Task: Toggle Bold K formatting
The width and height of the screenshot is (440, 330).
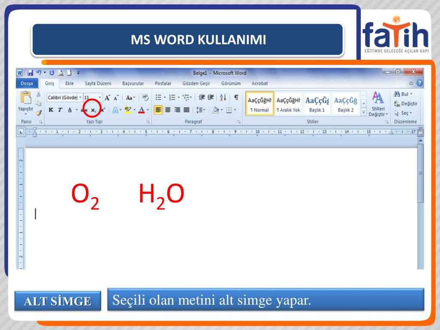Action: coord(51,110)
